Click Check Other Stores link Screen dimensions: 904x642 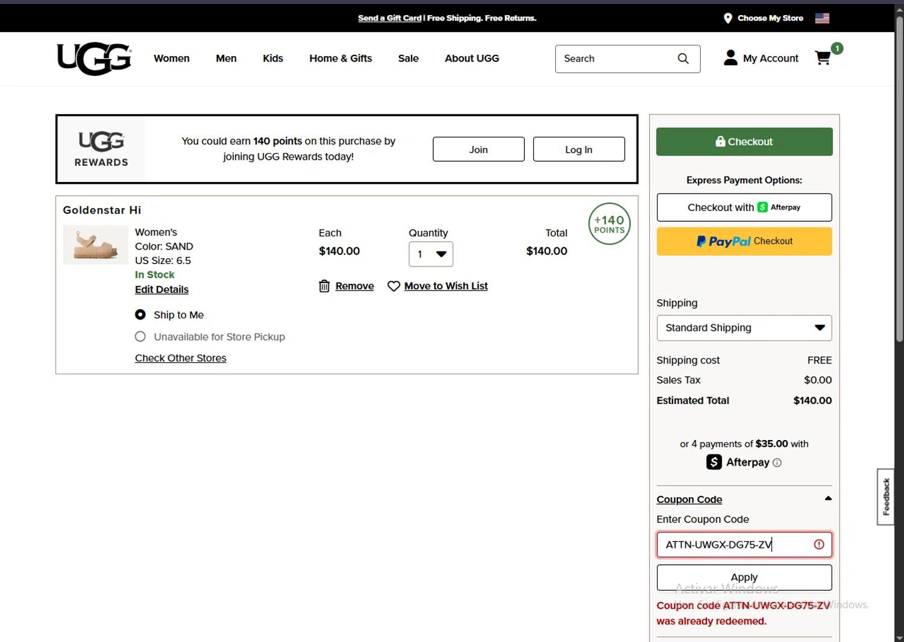(x=181, y=358)
